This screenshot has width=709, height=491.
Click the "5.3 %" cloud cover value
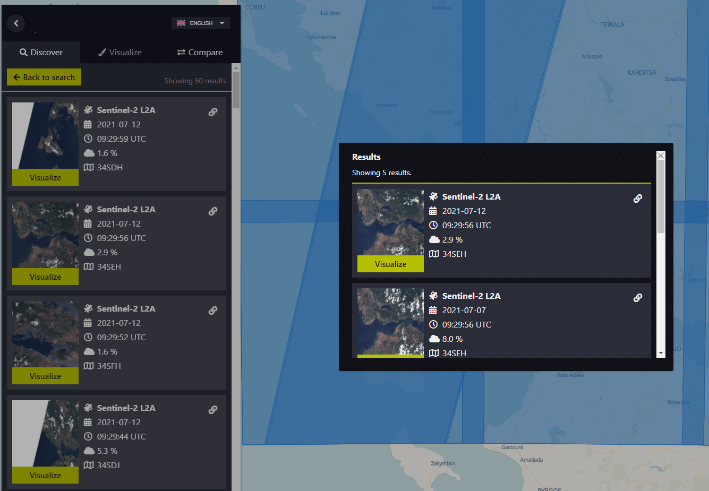pyautogui.click(x=107, y=451)
